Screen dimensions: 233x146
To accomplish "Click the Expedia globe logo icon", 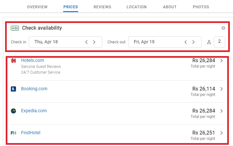I will (13, 111).
